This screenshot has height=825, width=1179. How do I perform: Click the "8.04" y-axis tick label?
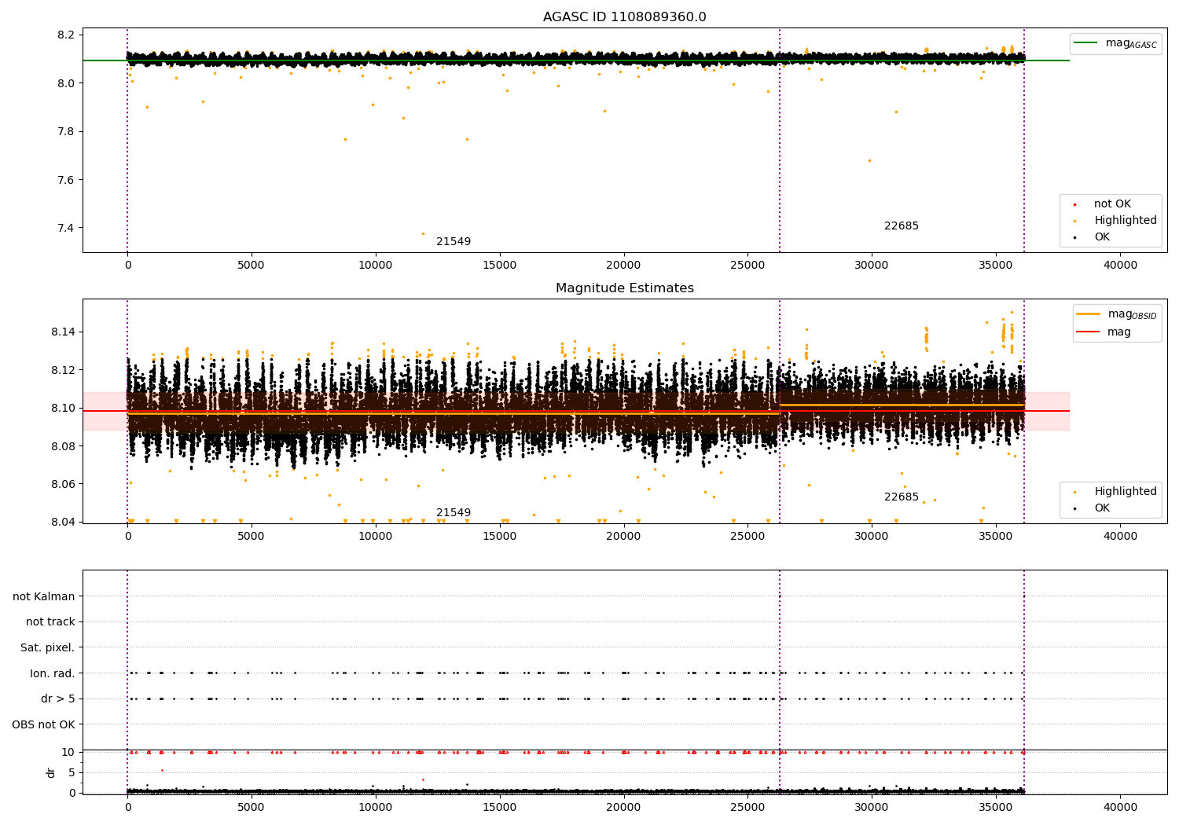[x=63, y=522]
